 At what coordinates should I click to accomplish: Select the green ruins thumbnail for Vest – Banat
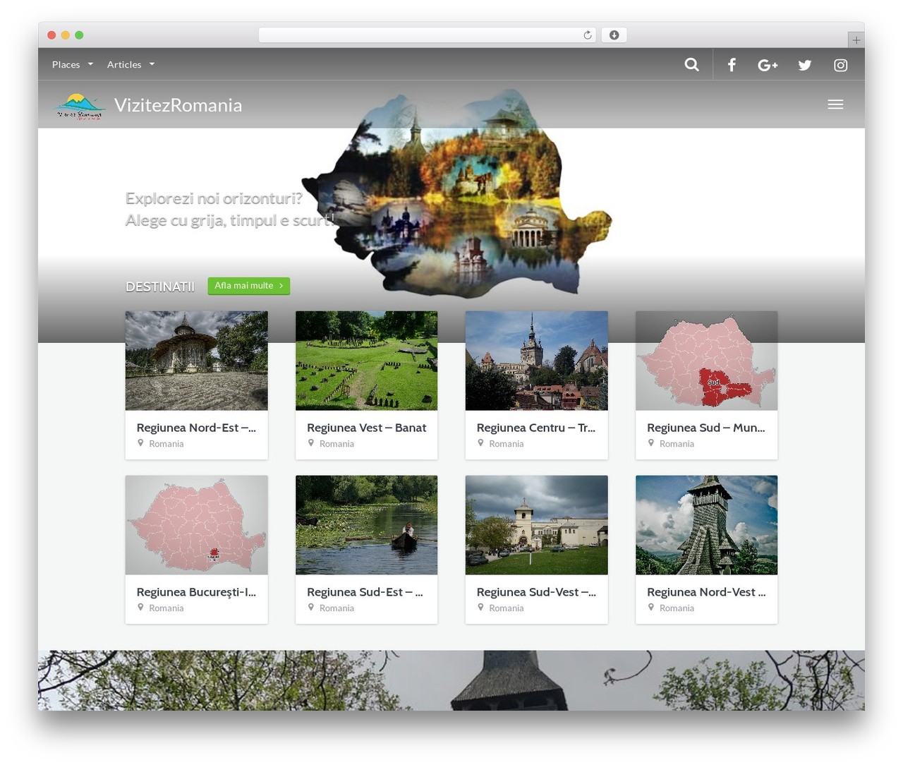[x=366, y=361]
